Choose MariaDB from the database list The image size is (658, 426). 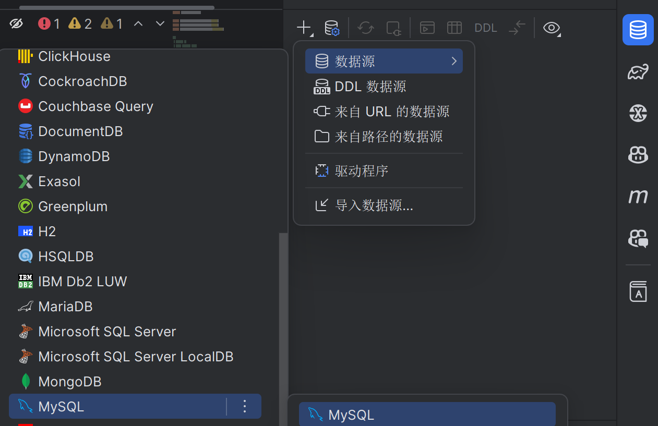click(135, 307)
